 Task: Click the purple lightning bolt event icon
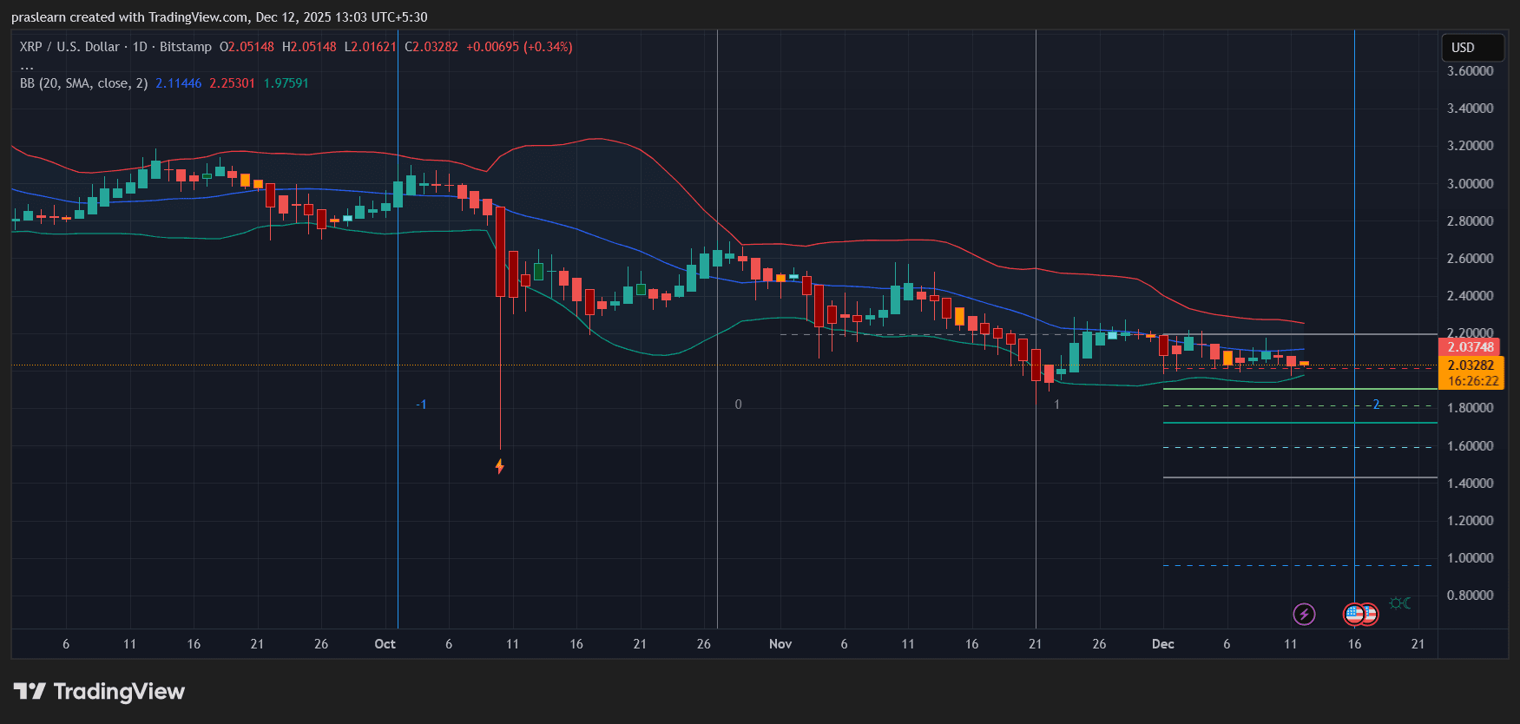tap(1304, 615)
